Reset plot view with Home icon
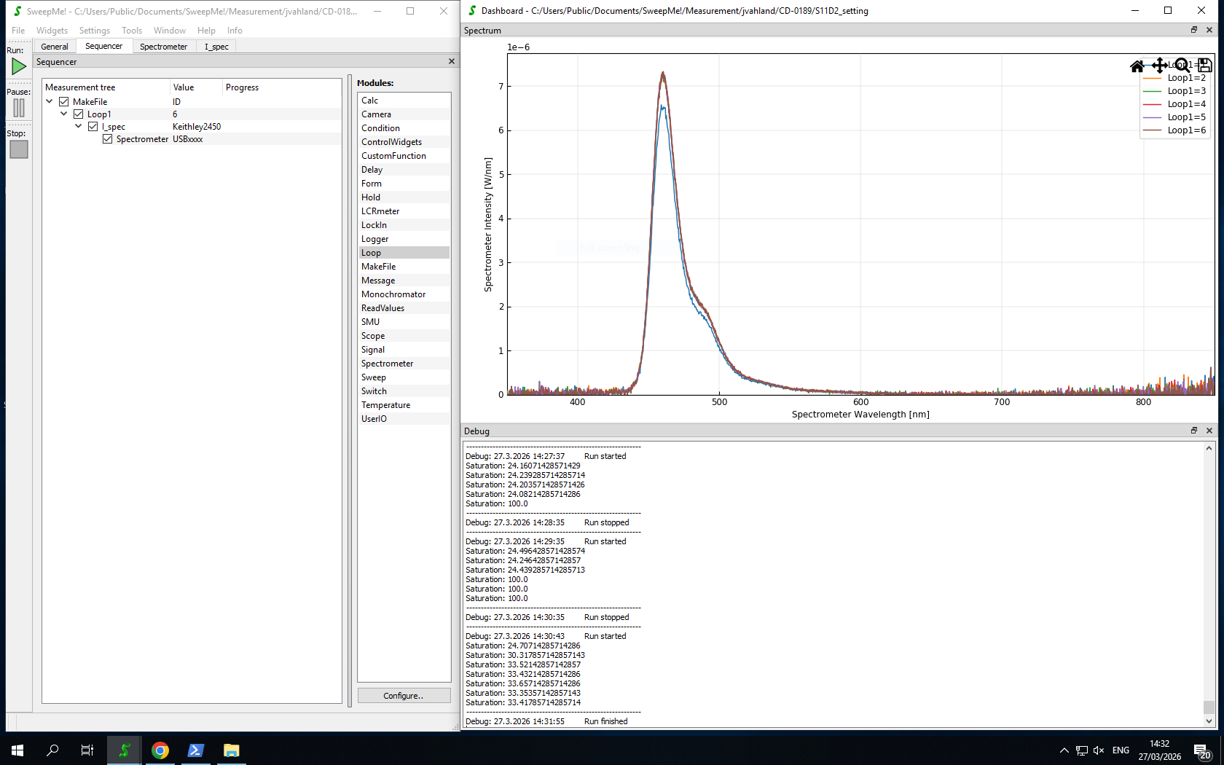The width and height of the screenshot is (1224, 765). tap(1137, 66)
